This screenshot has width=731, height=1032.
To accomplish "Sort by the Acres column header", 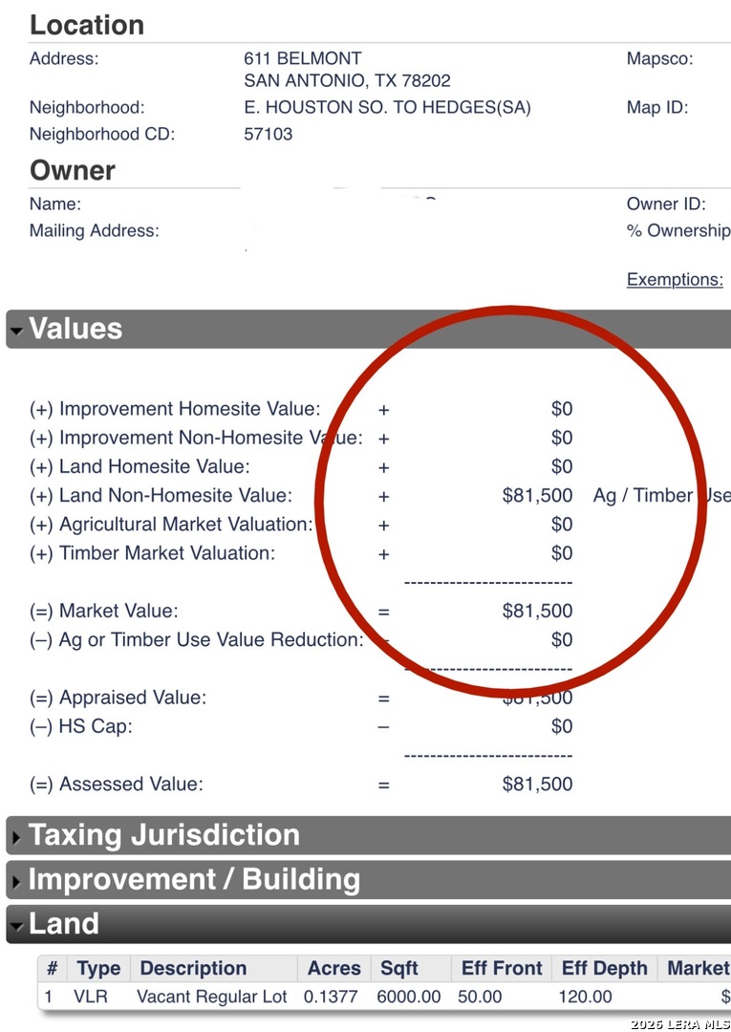I will pos(333,968).
